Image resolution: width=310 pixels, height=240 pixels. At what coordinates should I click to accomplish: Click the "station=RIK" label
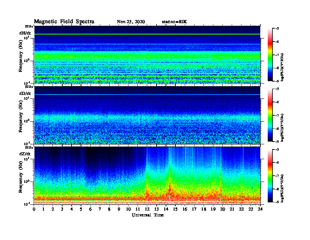coord(174,22)
